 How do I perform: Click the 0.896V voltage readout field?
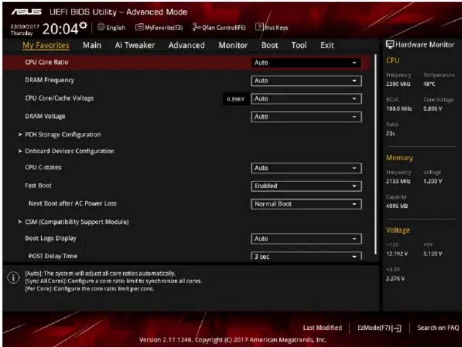[x=236, y=99]
